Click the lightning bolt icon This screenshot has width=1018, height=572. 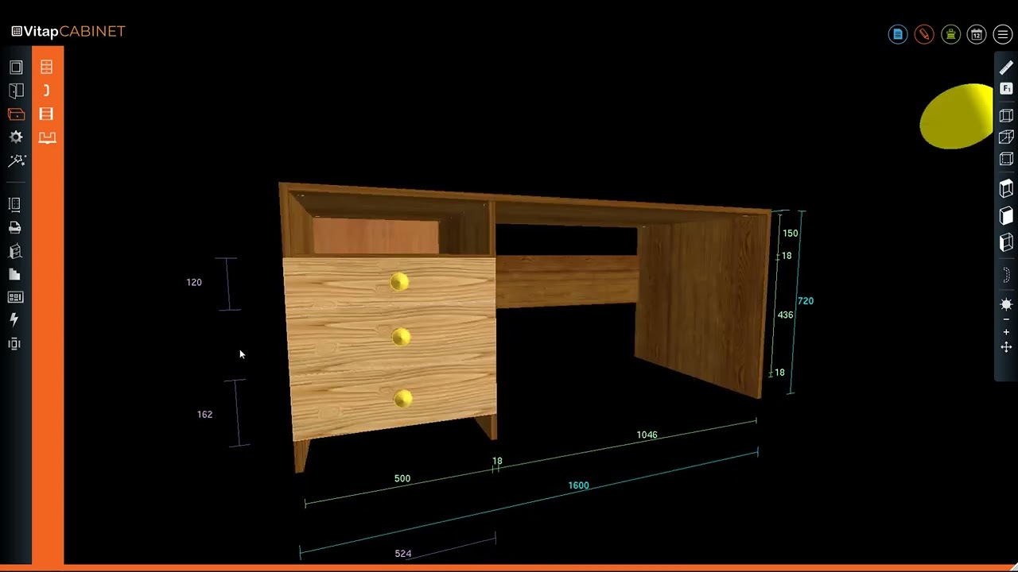tap(14, 319)
